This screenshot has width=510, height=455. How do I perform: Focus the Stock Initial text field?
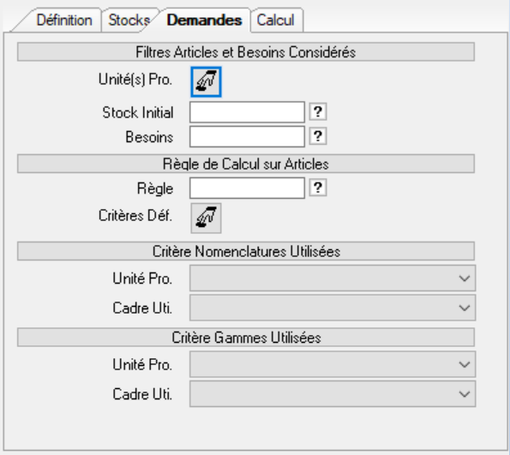(x=247, y=112)
